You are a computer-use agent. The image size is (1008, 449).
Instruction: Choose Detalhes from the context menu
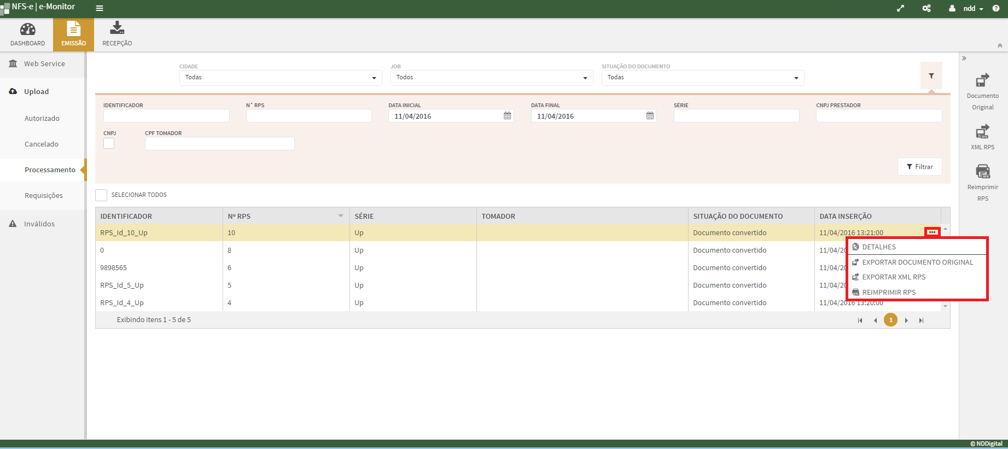click(879, 247)
